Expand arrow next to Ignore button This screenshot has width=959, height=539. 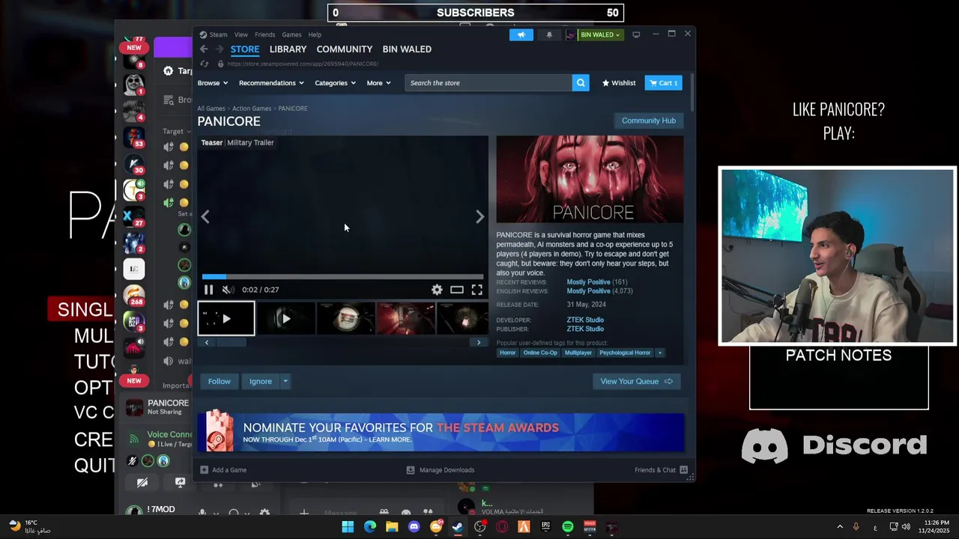click(x=285, y=381)
